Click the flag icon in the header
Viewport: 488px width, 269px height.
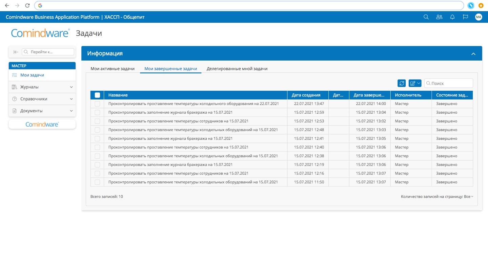point(465,17)
